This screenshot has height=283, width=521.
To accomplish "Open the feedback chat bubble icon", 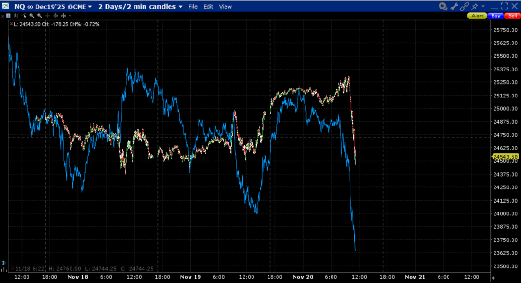I will click(x=442, y=6).
